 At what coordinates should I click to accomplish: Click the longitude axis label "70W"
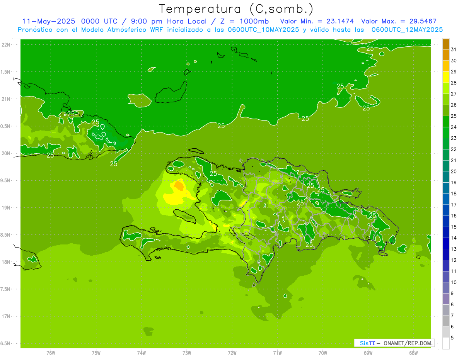point(323,353)
